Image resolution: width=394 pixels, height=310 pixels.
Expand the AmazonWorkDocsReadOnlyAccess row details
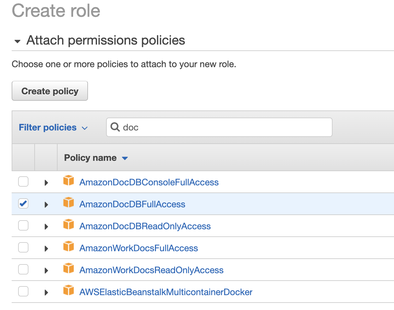[x=46, y=271]
